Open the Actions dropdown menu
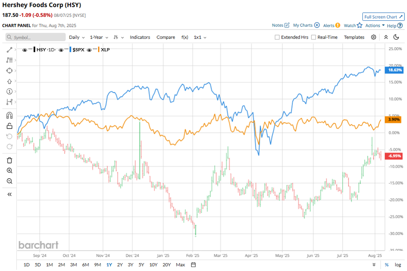This screenshot has width=407, height=271. point(375,25)
